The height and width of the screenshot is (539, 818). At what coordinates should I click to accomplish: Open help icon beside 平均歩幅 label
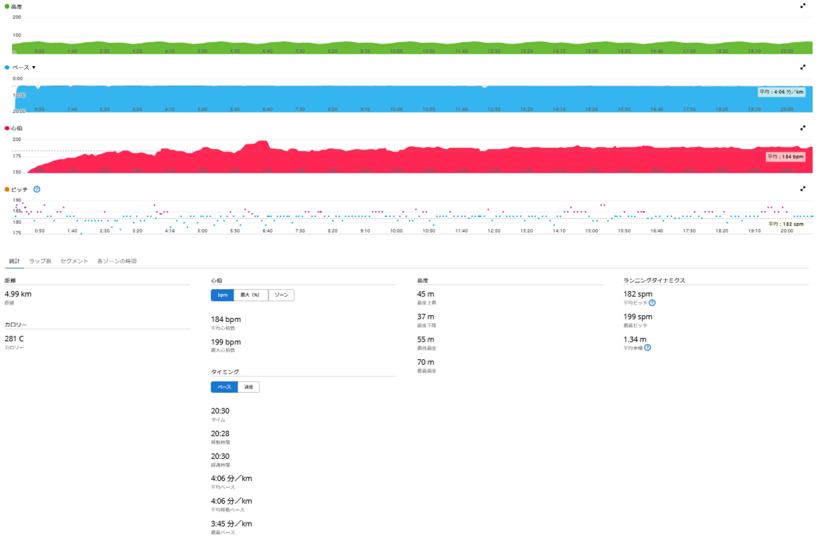point(647,347)
